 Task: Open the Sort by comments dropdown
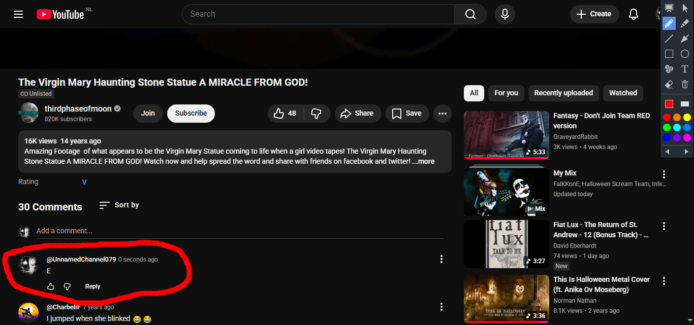point(119,205)
